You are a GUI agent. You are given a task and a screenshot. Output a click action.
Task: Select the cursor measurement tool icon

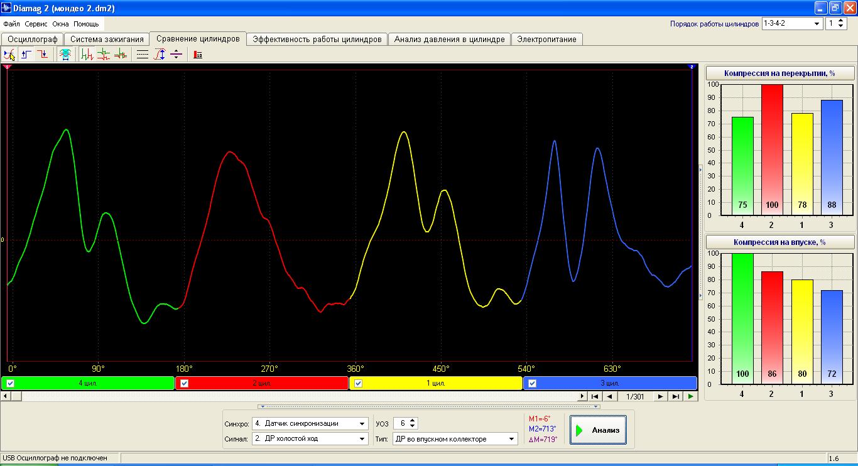coord(9,55)
